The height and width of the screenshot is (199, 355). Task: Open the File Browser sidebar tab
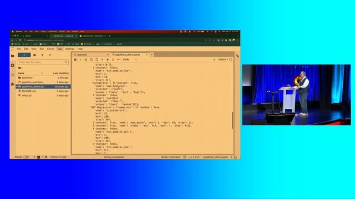[x=12, y=56]
